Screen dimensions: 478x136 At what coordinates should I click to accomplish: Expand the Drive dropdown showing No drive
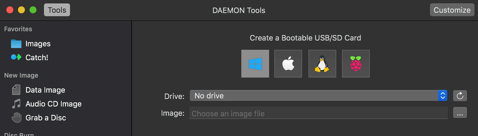(314, 96)
